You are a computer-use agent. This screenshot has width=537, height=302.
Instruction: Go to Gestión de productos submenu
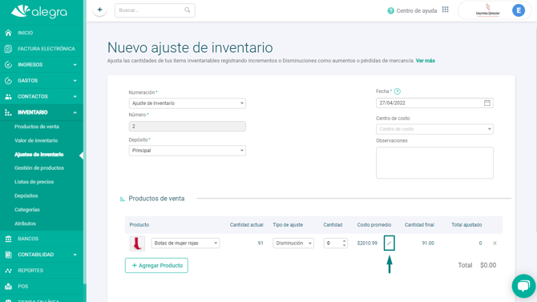(x=39, y=168)
